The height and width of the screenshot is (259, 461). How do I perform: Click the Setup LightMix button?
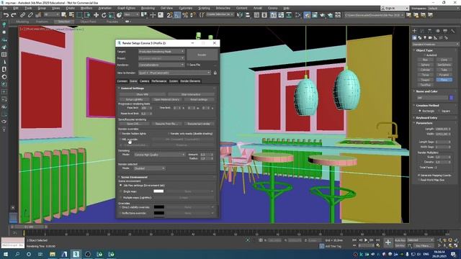[x=135, y=99]
